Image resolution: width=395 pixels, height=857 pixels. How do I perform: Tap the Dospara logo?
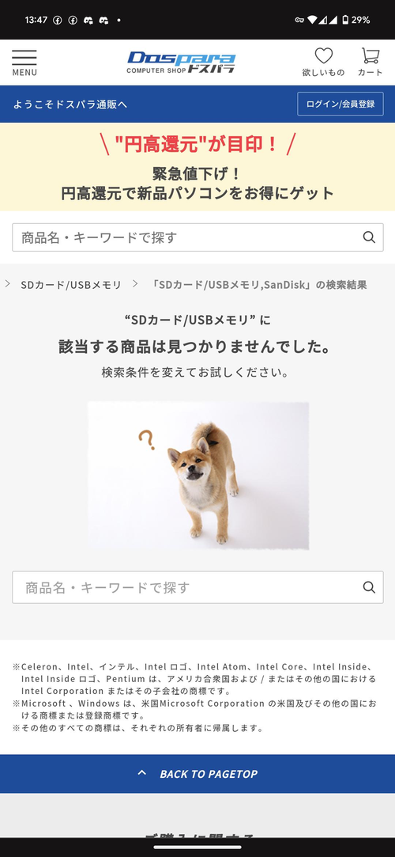point(181,63)
